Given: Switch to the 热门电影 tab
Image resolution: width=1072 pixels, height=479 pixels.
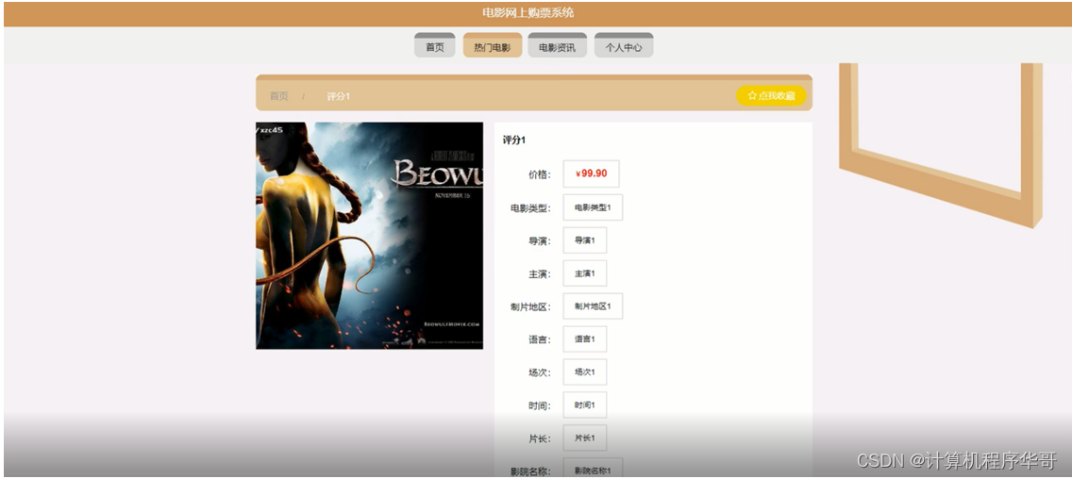Looking at the screenshot, I should 493,46.
